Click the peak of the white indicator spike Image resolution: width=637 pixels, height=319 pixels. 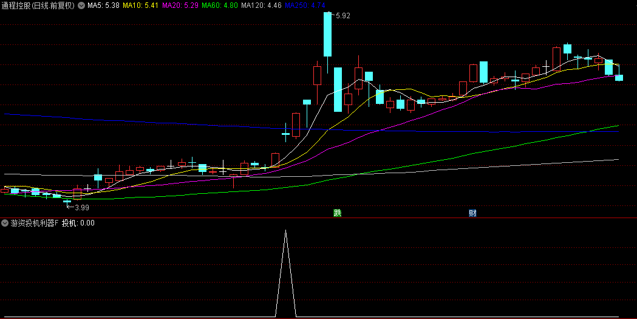(285, 231)
